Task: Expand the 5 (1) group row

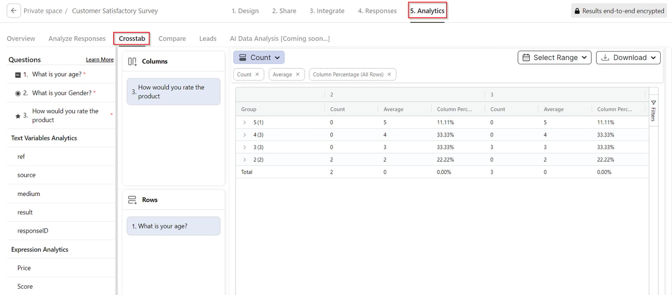Action: point(244,122)
